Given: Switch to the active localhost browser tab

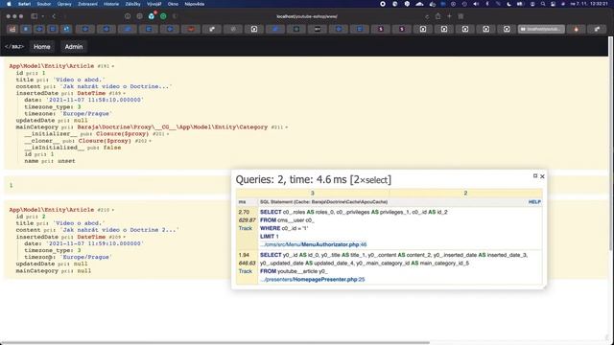Looking at the screenshot, I should pyautogui.click(x=541, y=30).
